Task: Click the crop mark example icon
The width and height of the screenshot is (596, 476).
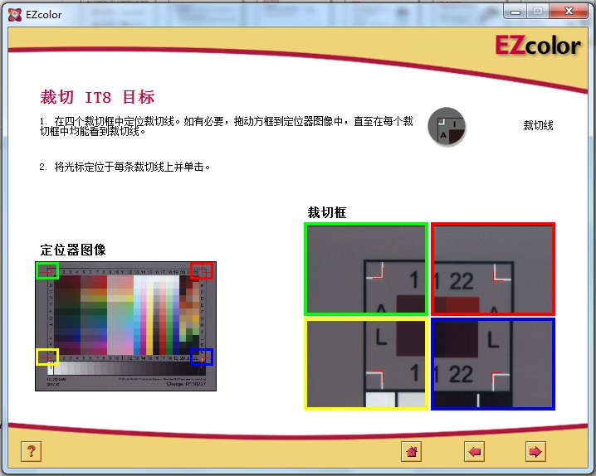Action: coord(447,126)
